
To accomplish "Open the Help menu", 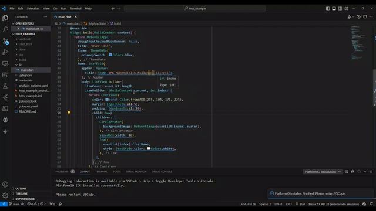I will coord(88,8).
